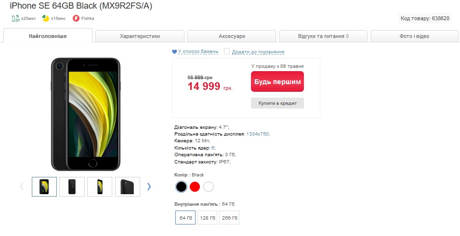
Task: Open the Характеристики tab
Action: tap(140, 37)
